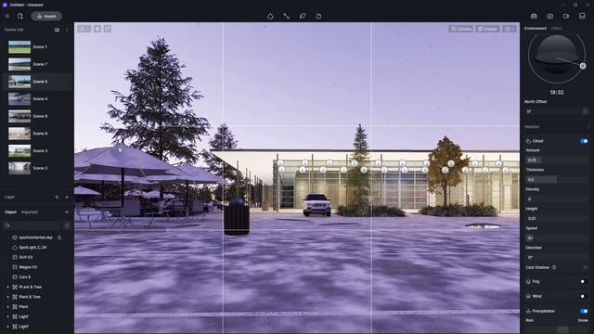
Task: Open image render camera mode
Action: 550,17
